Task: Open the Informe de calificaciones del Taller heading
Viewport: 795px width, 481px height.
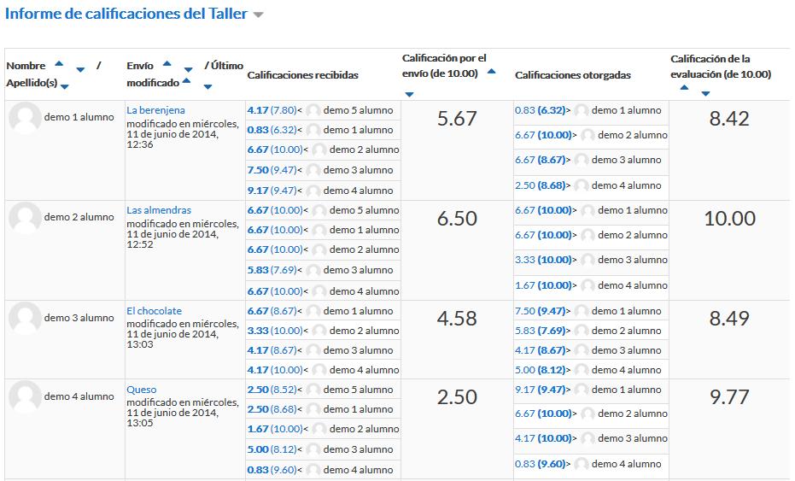Action: point(126,14)
